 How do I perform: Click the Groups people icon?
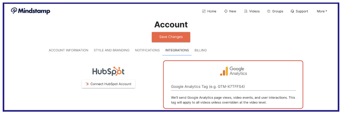pos(269,11)
